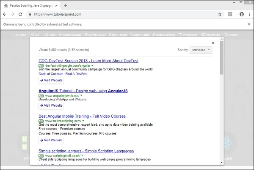Open a new browser tab

coord(66,5)
